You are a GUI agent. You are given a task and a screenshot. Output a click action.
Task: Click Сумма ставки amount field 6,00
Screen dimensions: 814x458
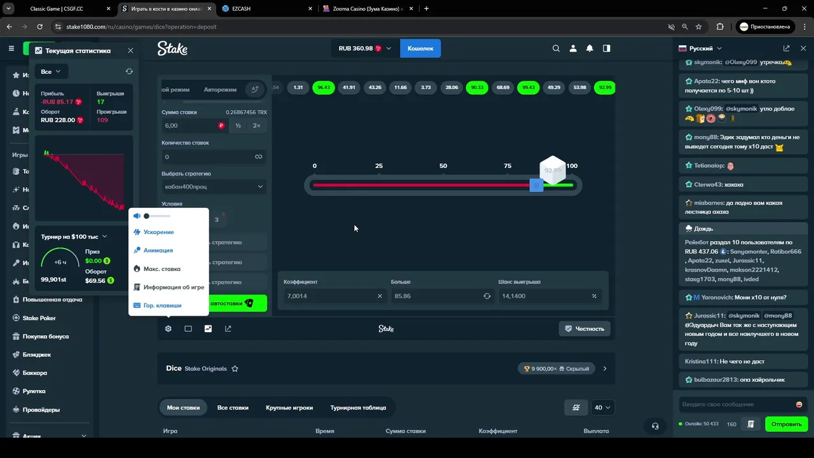(x=194, y=126)
